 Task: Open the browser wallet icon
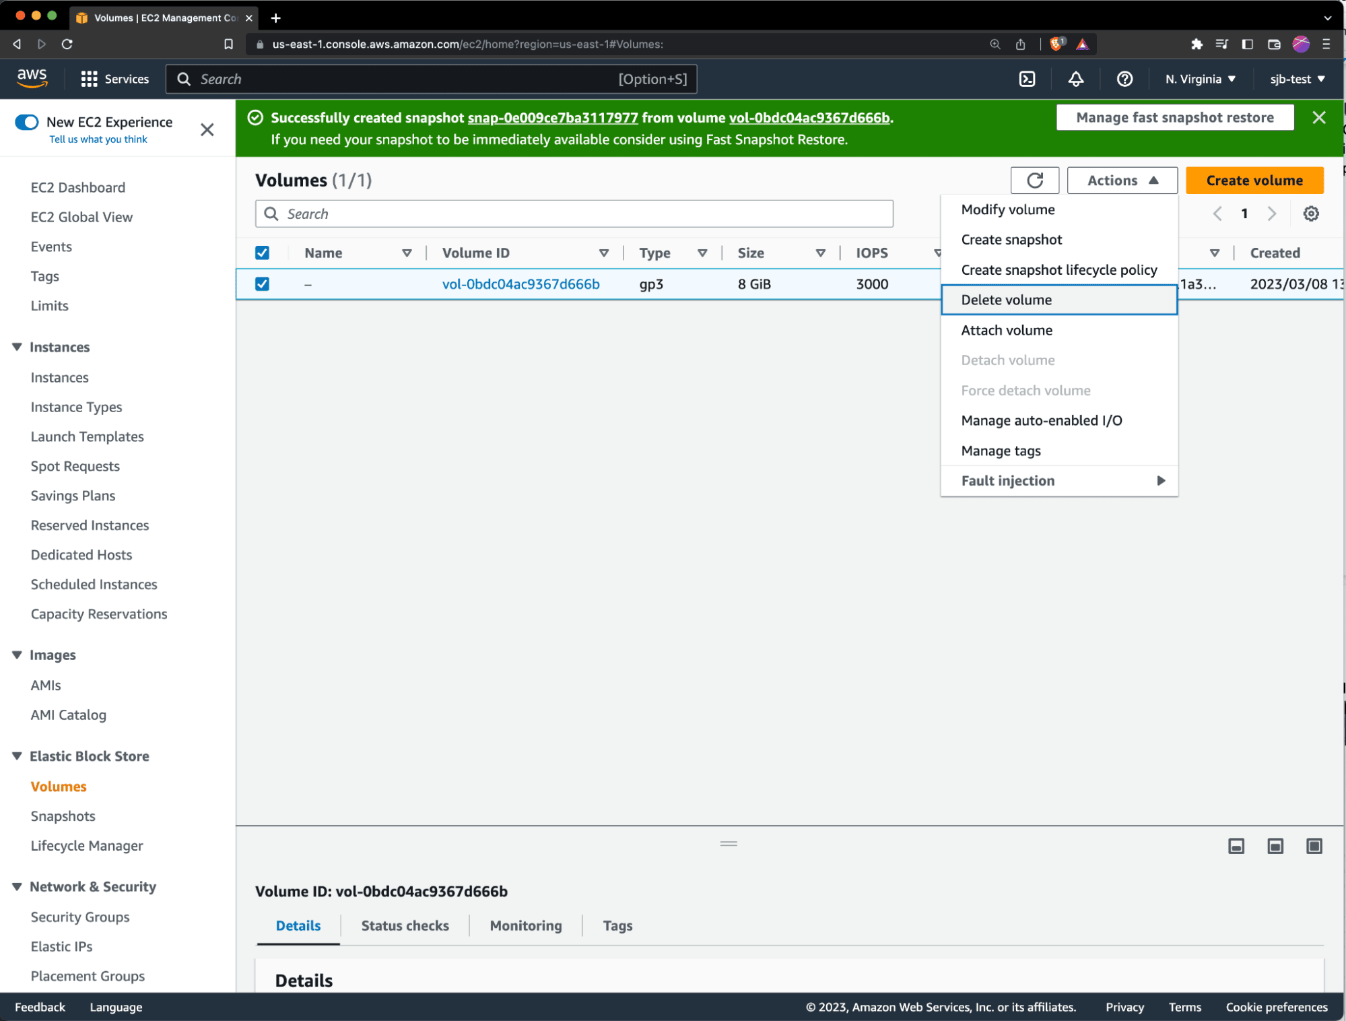pos(1274,44)
